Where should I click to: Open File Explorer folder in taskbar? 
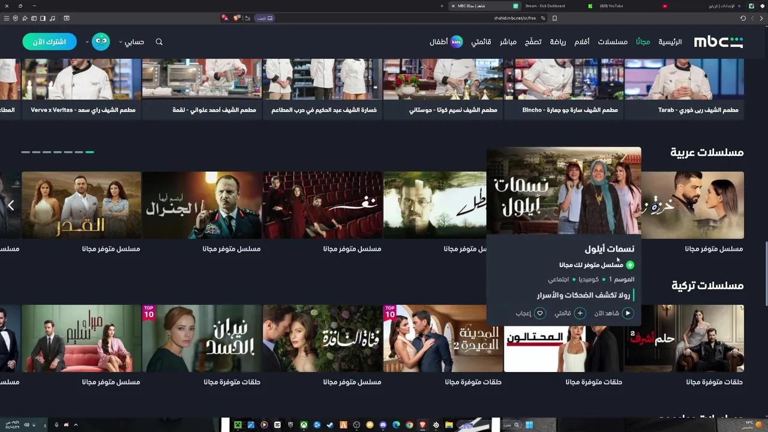click(449, 425)
